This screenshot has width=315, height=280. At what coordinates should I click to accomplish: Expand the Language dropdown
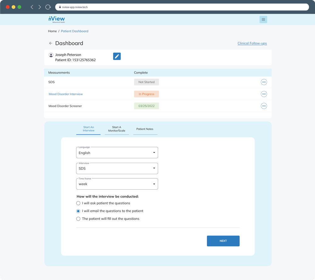(117, 153)
